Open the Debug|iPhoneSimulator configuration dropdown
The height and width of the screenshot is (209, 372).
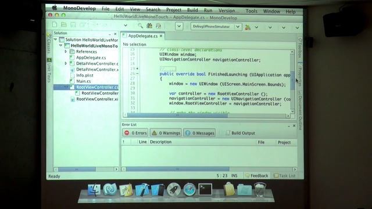point(216,27)
